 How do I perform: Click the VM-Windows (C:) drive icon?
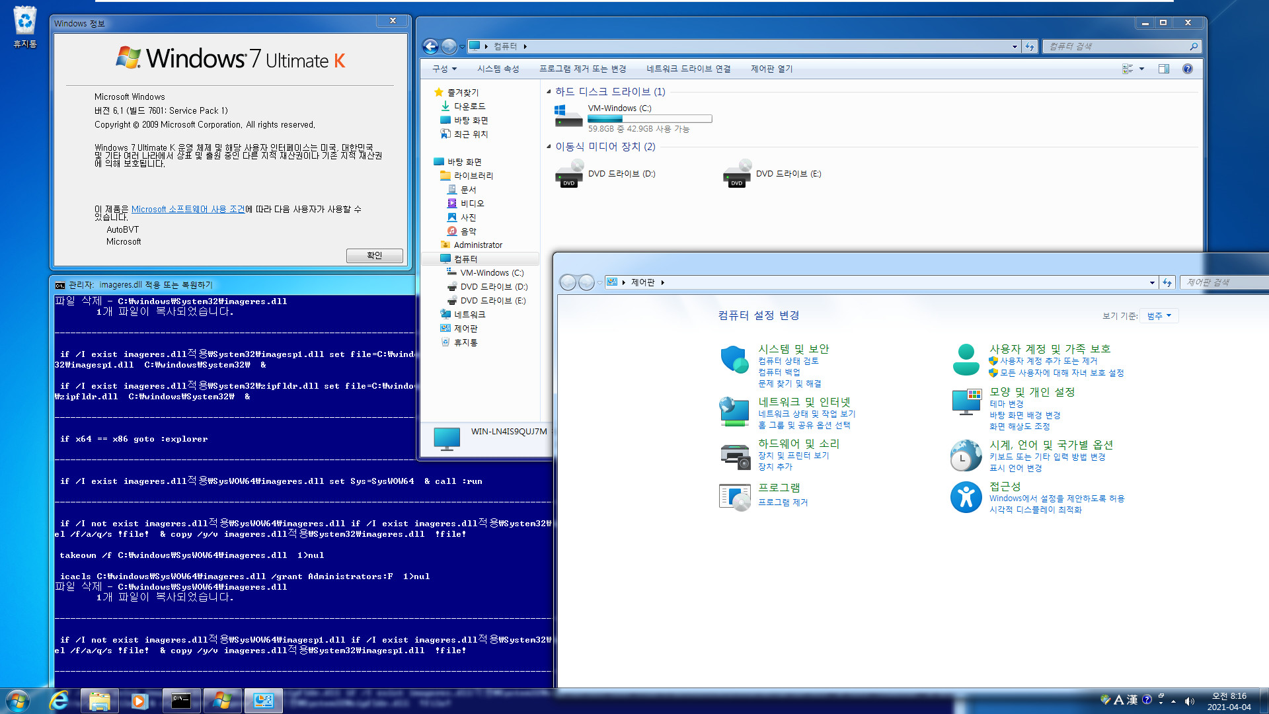(568, 116)
